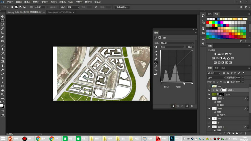This screenshot has height=141, width=251.
Task: Hide the line layer
Action: (209, 119)
